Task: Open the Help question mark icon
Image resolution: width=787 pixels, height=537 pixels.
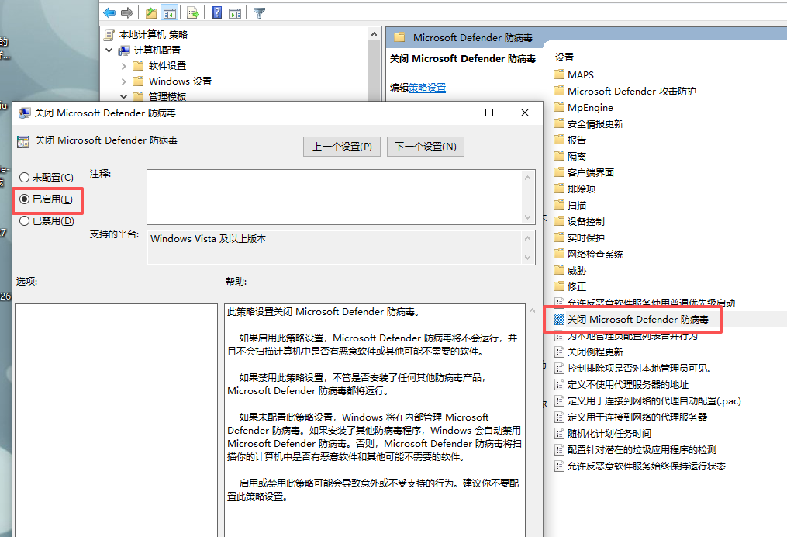Action: tap(216, 12)
